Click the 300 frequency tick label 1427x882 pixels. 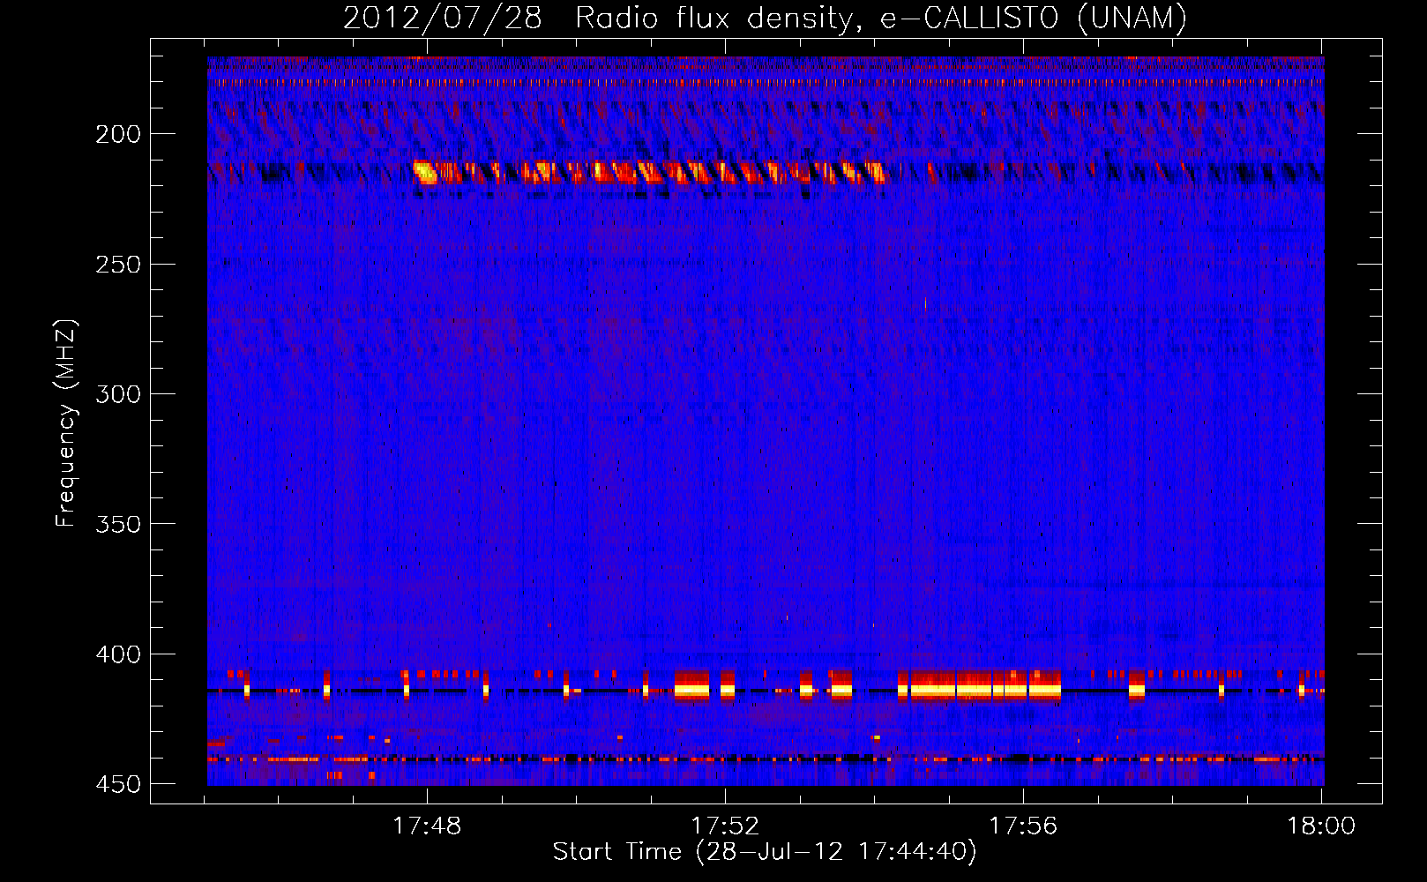pos(118,394)
